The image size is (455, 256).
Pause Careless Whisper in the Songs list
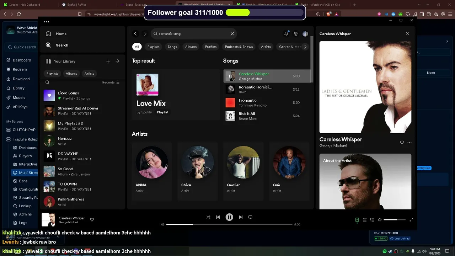pyautogui.click(x=230, y=76)
